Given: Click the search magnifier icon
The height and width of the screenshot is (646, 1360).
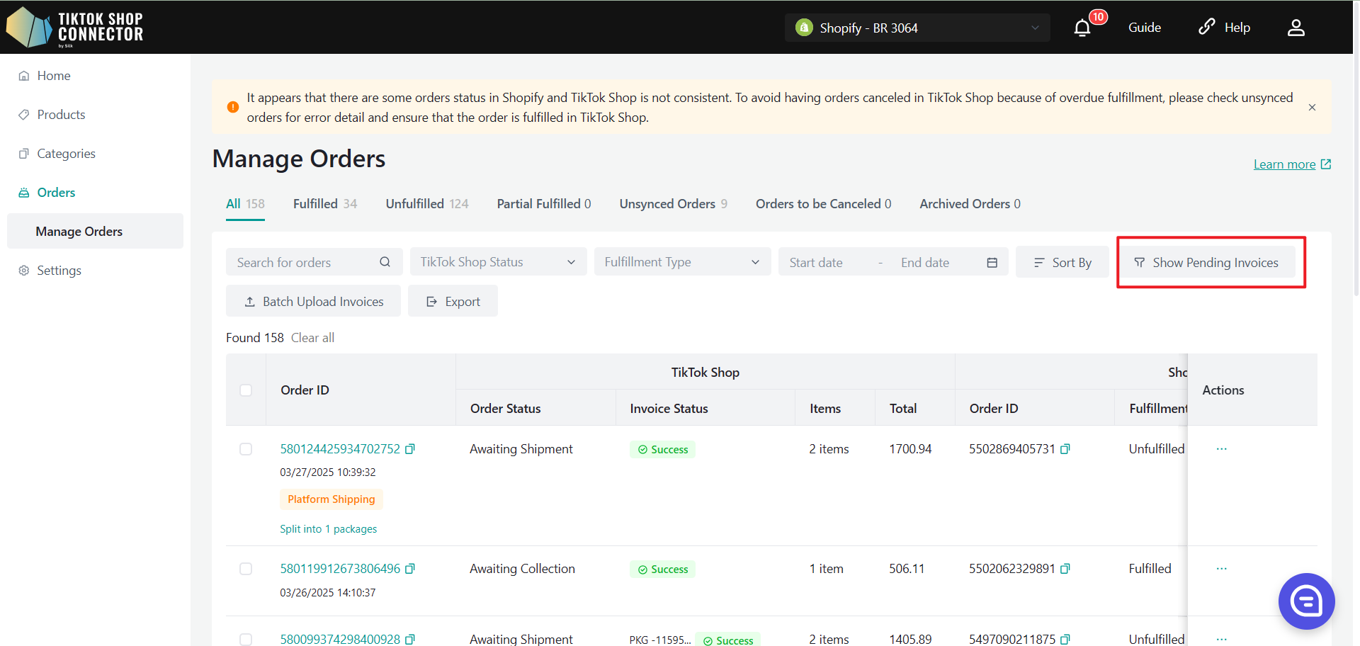Looking at the screenshot, I should (385, 262).
